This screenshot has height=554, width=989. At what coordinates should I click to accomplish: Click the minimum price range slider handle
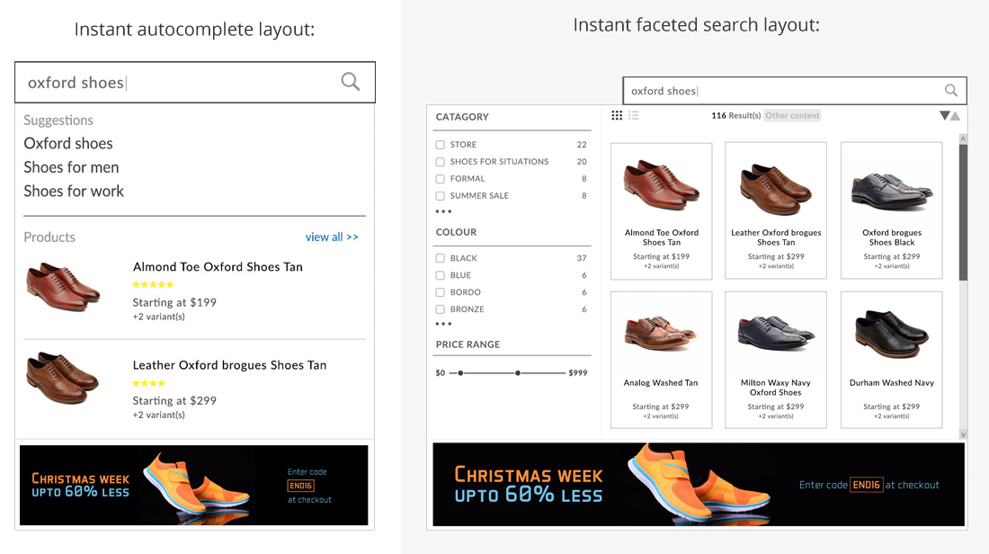point(460,372)
